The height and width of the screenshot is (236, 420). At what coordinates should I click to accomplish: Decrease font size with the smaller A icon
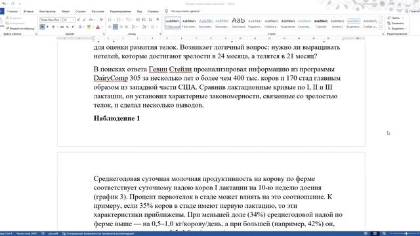pyautogui.click(x=84, y=20)
